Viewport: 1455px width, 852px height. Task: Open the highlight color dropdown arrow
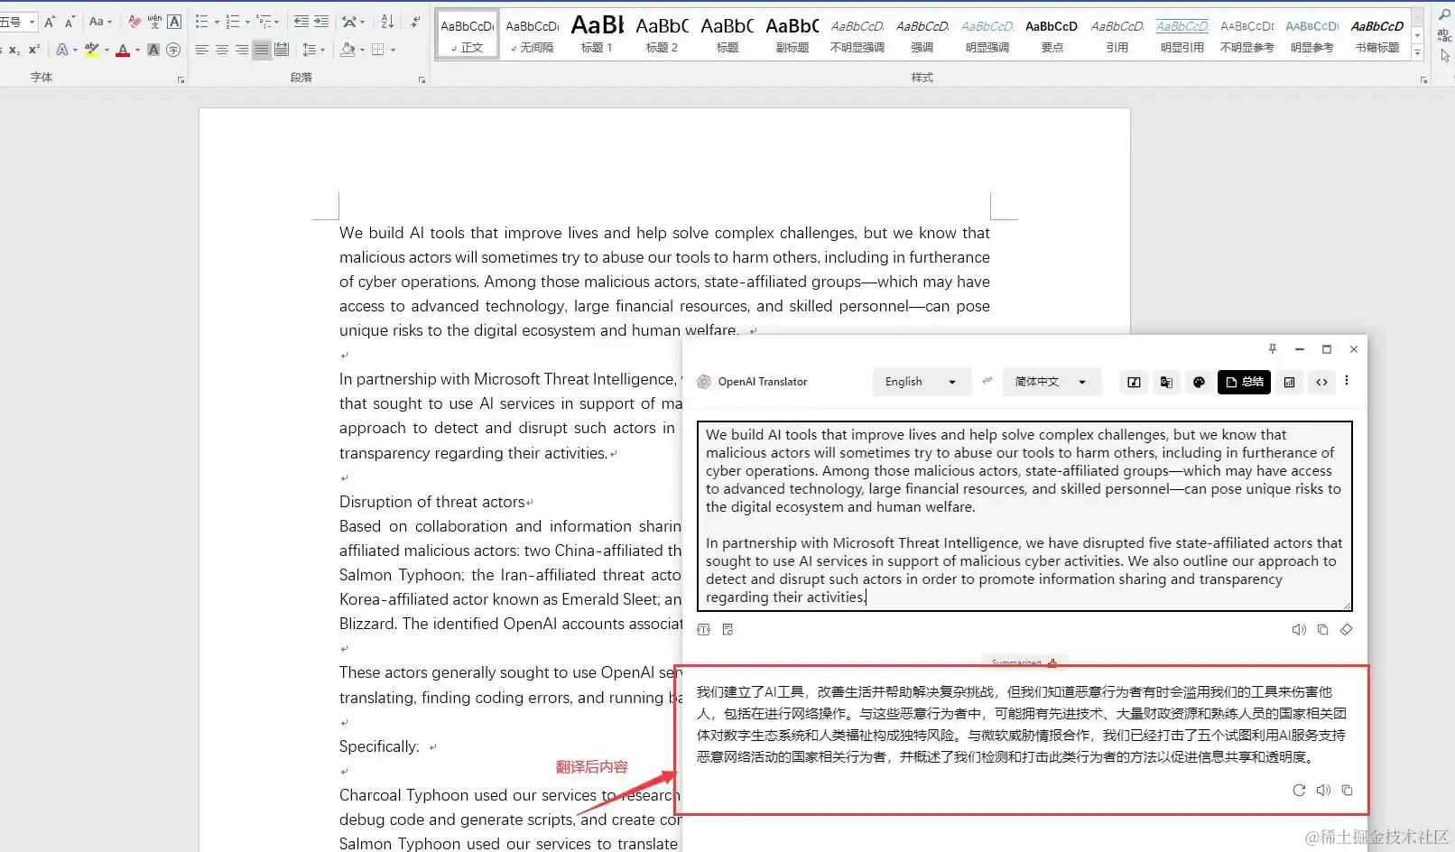point(107,50)
